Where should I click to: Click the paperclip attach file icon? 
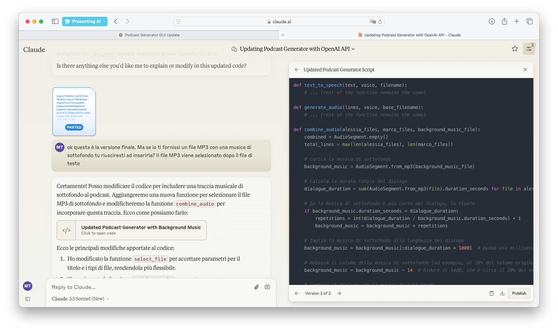(x=256, y=287)
